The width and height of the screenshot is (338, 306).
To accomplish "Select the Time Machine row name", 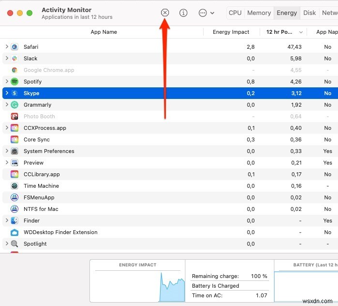I will click(41, 186).
